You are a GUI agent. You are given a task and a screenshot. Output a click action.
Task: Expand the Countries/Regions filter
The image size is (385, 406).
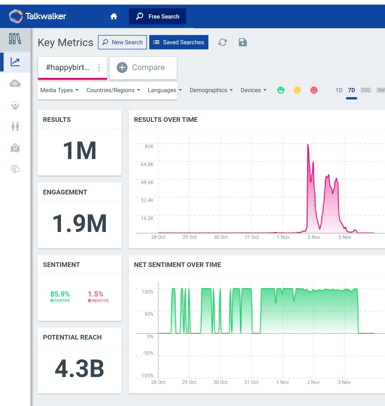point(112,90)
